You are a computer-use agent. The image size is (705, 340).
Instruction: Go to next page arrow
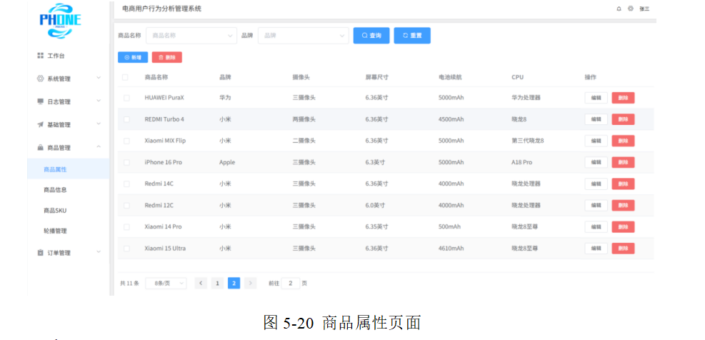(x=251, y=284)
